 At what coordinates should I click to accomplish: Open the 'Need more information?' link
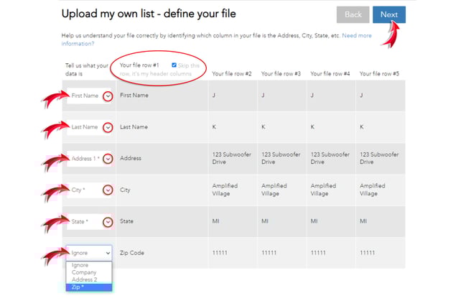[357, 35]
